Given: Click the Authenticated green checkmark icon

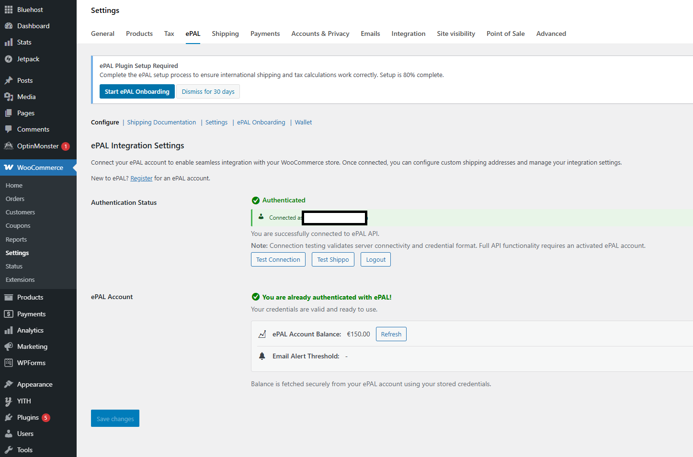Looking at the screenshot, I should [256, 201].
